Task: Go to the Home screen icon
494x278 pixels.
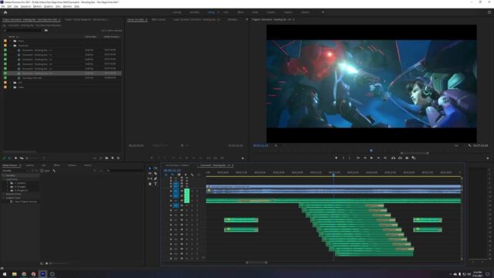Action: 5,12
